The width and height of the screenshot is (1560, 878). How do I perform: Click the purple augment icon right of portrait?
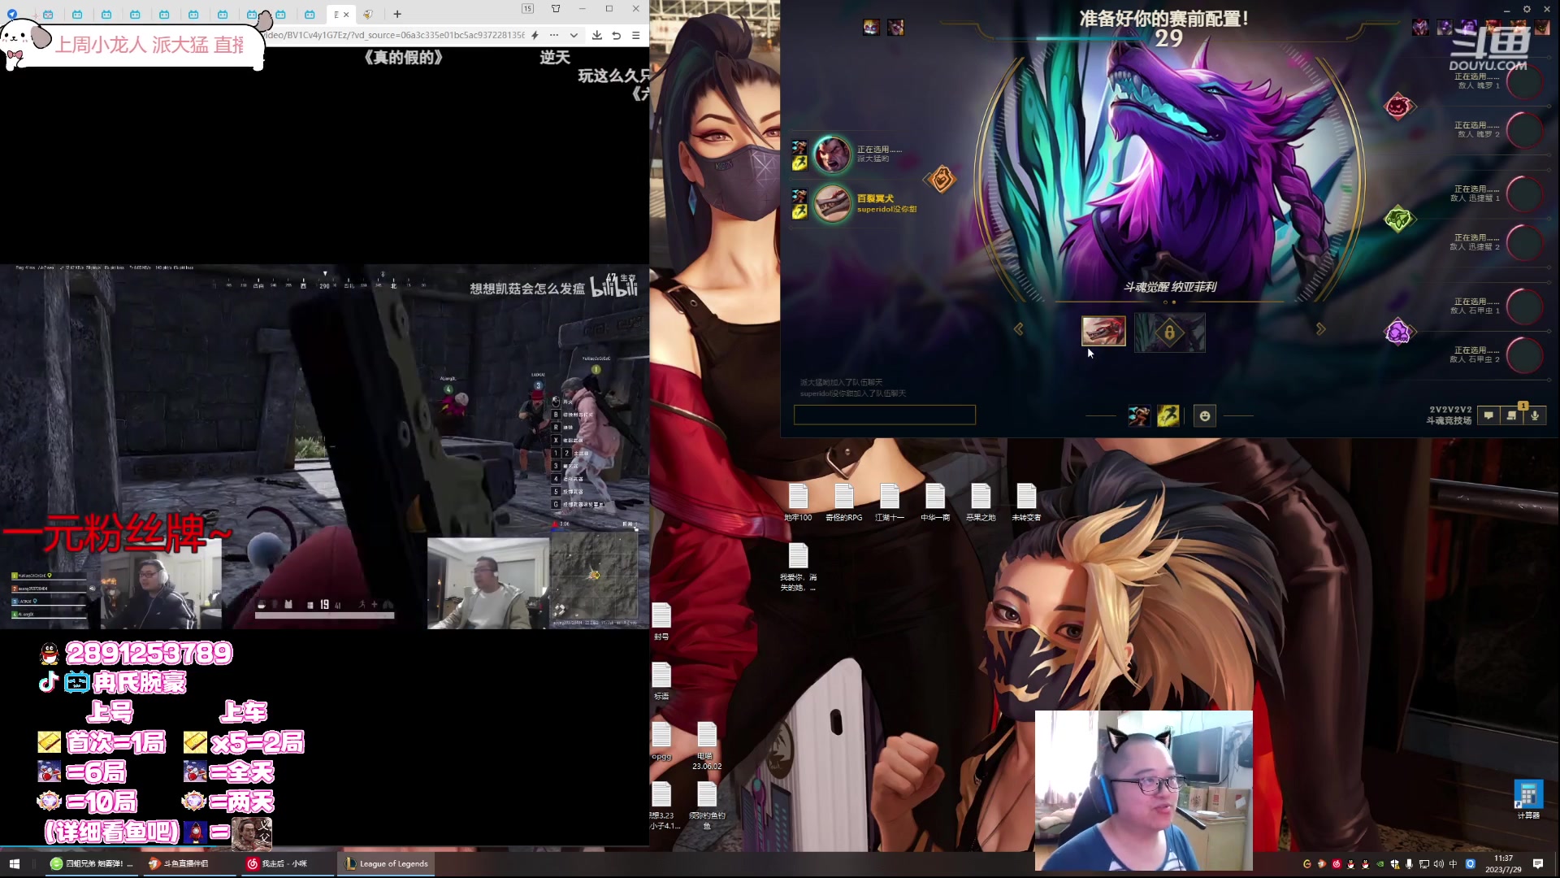(1398, 332)
